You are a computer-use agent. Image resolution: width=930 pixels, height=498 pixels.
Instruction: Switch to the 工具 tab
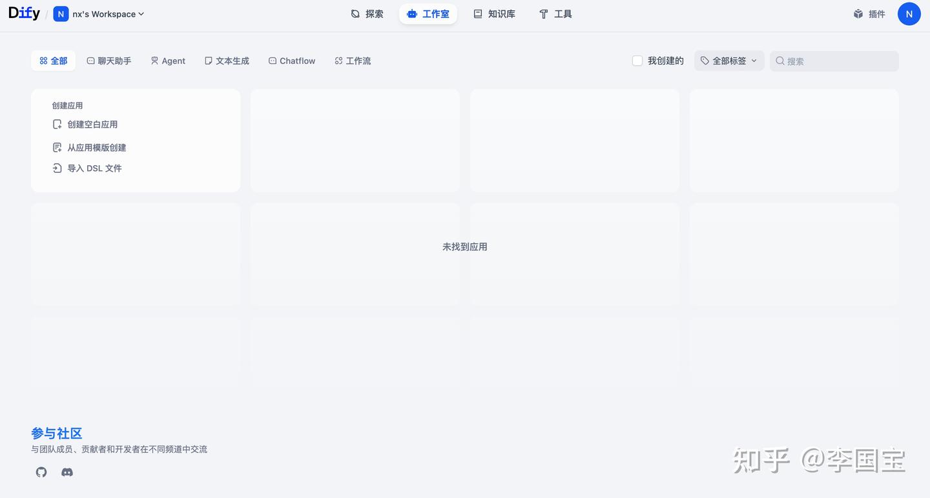[555, 14]
